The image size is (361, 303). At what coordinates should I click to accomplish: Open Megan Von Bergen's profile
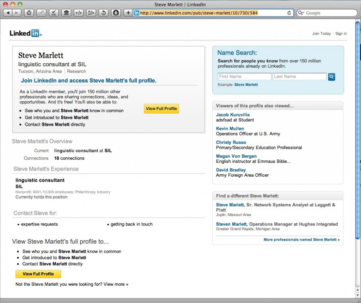pos(236,156)
